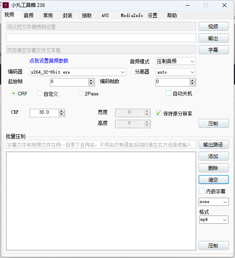Click the subtitle file text box
The height and width of the screenshot is (258, 235).
pos(101,50)
